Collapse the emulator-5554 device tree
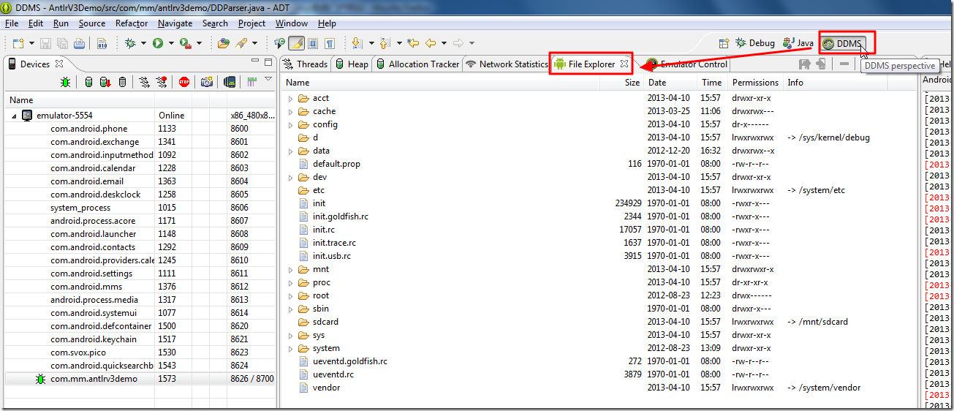The image size is (954, 411). [14, 116]
